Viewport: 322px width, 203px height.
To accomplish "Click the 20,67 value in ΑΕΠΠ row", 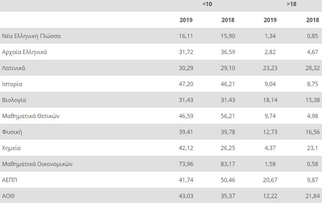I will [270, 180].
